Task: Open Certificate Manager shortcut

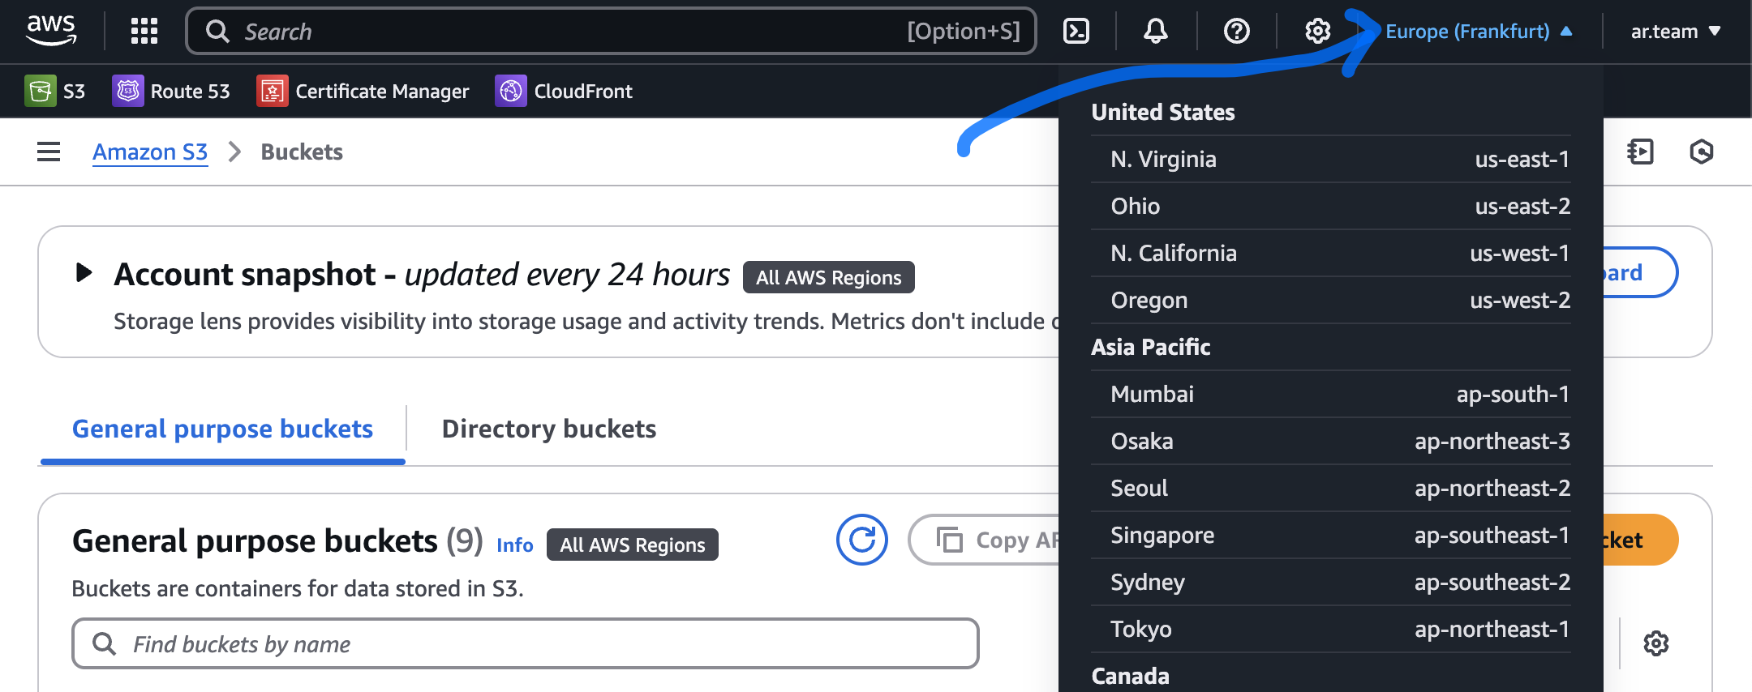Action: pyautogui.click(x=363, y=91)
